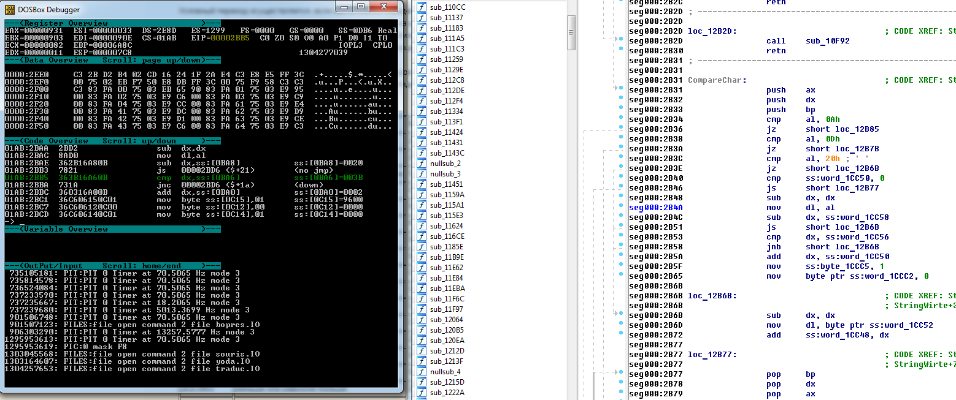Select function sub_11137 in functions list
The image size is (956, 400).
[446, 17]
